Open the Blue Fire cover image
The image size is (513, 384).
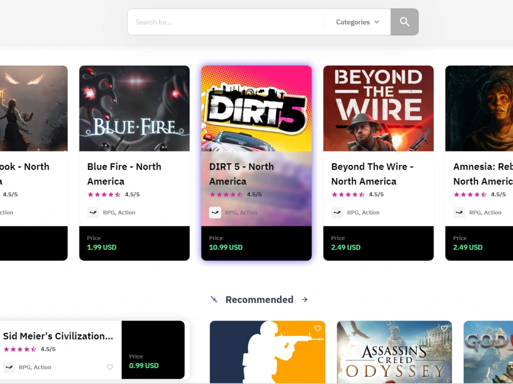tap(134, 109)
